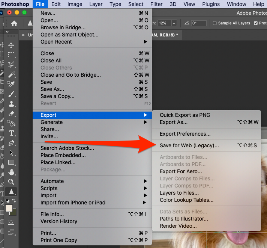Open the highlighted Export submenu
Screen dimensions: 267x248
[92, 115]
